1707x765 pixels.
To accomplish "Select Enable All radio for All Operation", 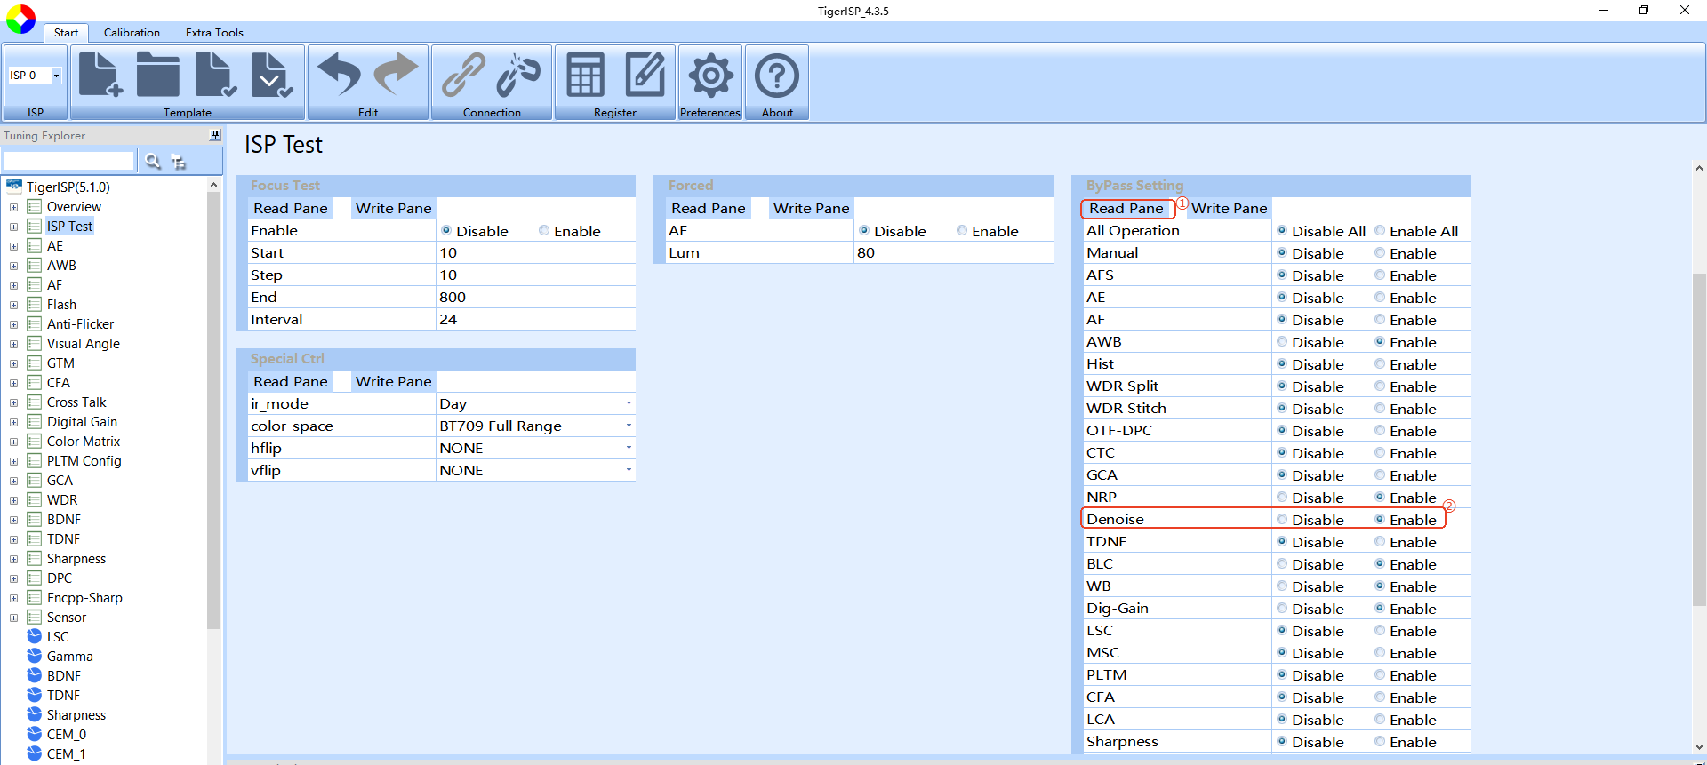I will 1380,231.
